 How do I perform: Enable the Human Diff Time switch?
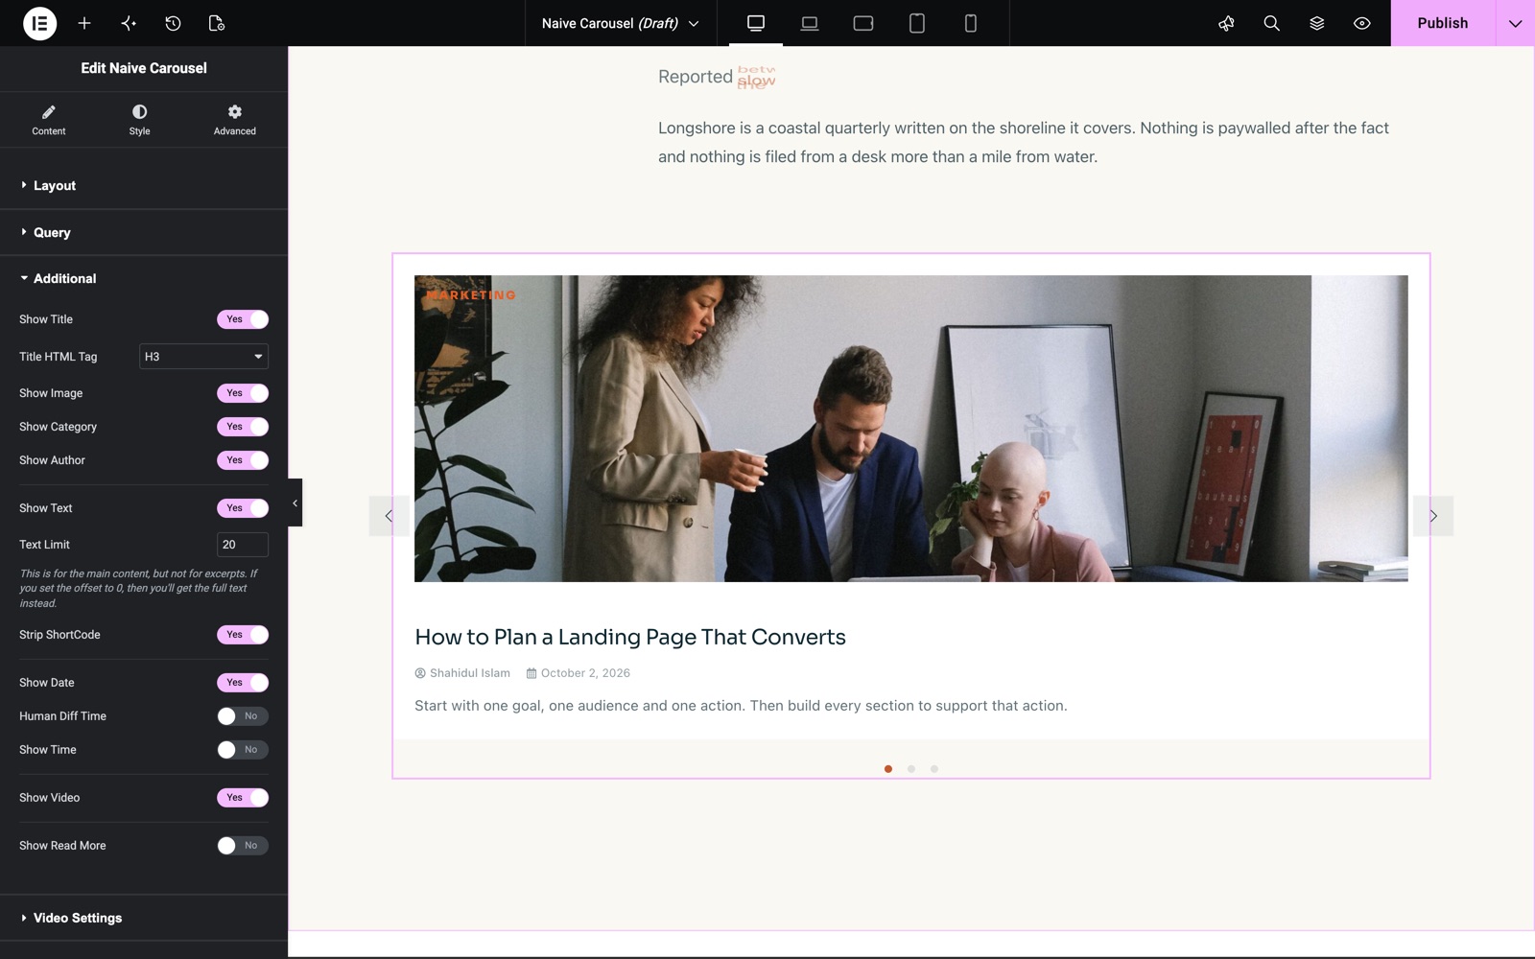pos(243,716)
